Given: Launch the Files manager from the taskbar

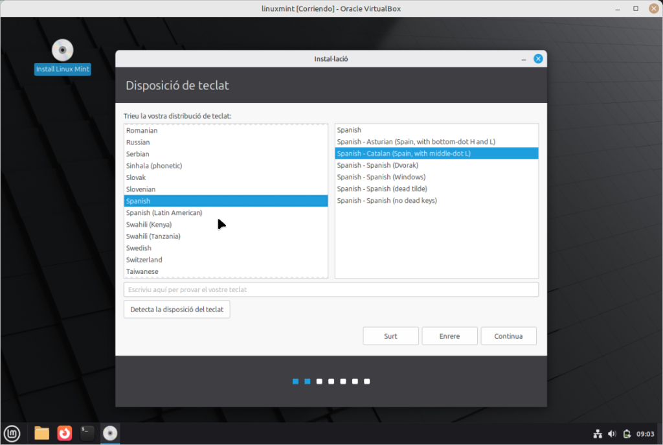Looking at the screenshot, I should (x=41, y=433).
